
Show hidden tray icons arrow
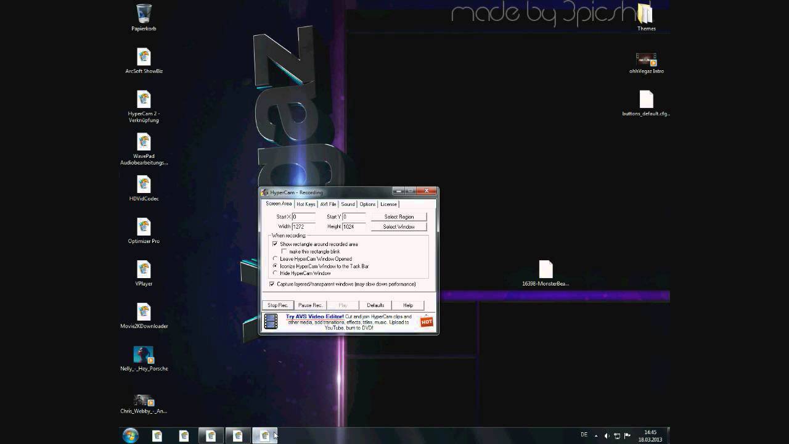tap(596, 435)
